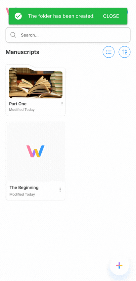Viewport: 136px width, 281px height.
Task: Dismiss the notification with the CLOSE button
Action: point(111,16)
